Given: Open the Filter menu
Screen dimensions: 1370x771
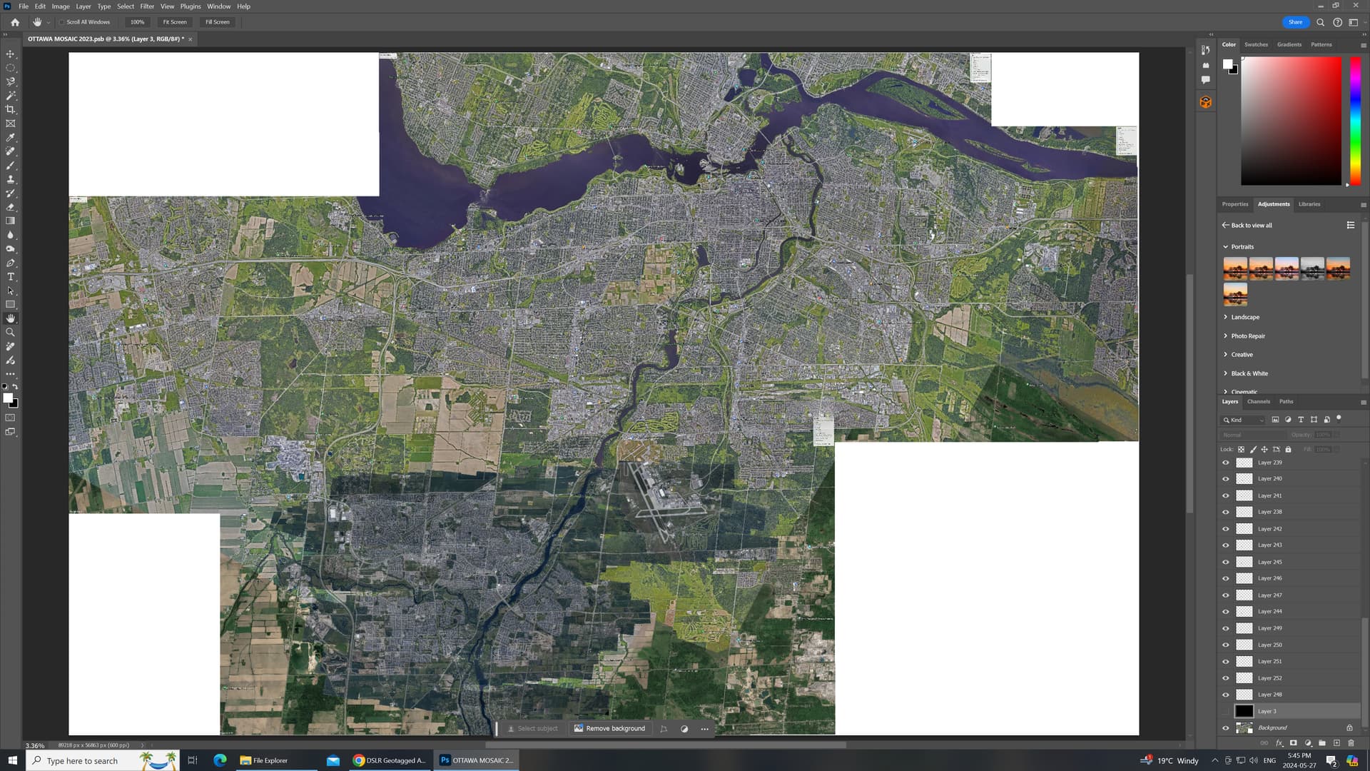Looking at the screenshot, I should pyautogui.click(x=147, y=6).
